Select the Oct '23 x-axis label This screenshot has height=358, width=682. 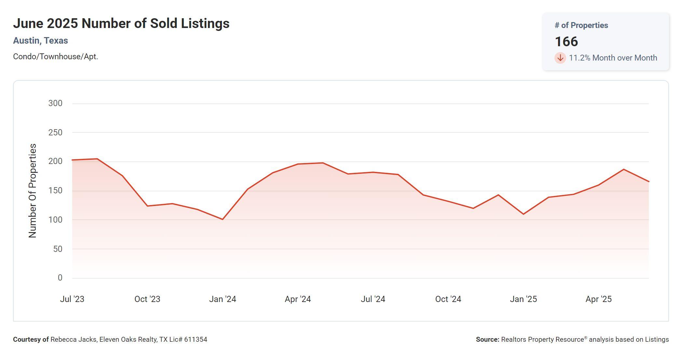click(147, 299)
